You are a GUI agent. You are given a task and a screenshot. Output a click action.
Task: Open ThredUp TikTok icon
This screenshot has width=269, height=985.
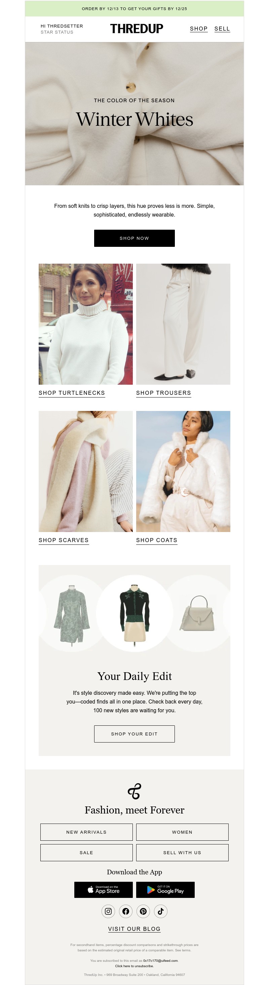tap(161, 911)
